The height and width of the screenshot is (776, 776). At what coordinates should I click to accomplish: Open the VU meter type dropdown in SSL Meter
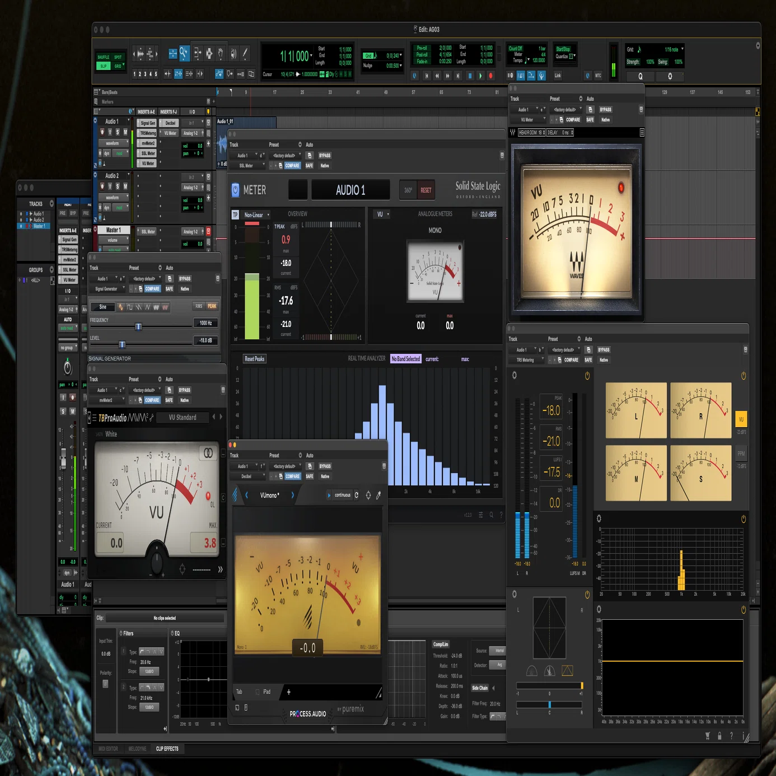pos(383,214)
